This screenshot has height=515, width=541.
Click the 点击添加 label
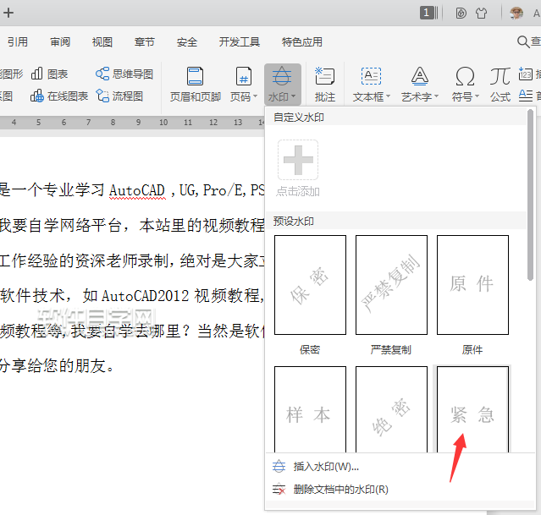tap(298, 192)
